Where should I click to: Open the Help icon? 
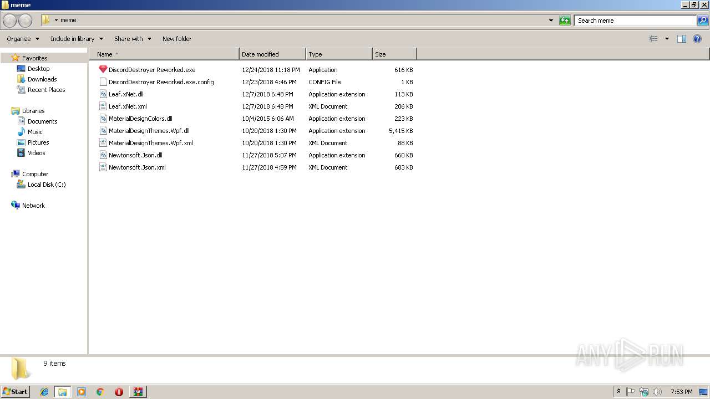click(x=697, y=39)
